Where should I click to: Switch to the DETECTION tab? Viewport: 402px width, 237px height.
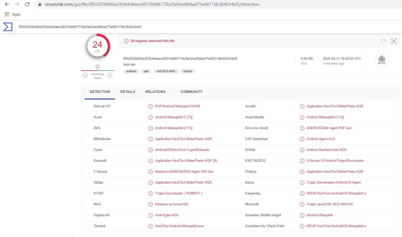tap(100, 92)
